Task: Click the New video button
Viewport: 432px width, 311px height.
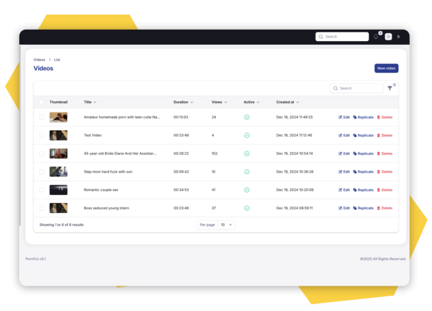Action: (386, 68)
